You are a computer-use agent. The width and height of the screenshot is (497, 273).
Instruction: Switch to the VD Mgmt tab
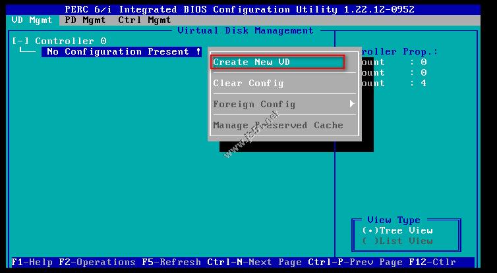click(x=32, y=20)
